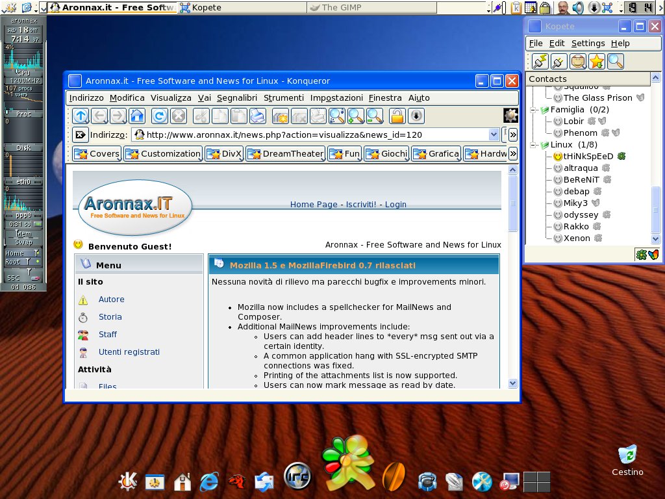Open the IRC globe icon in the dock
This screenshot has height=499, width=665.
(297, 476)
